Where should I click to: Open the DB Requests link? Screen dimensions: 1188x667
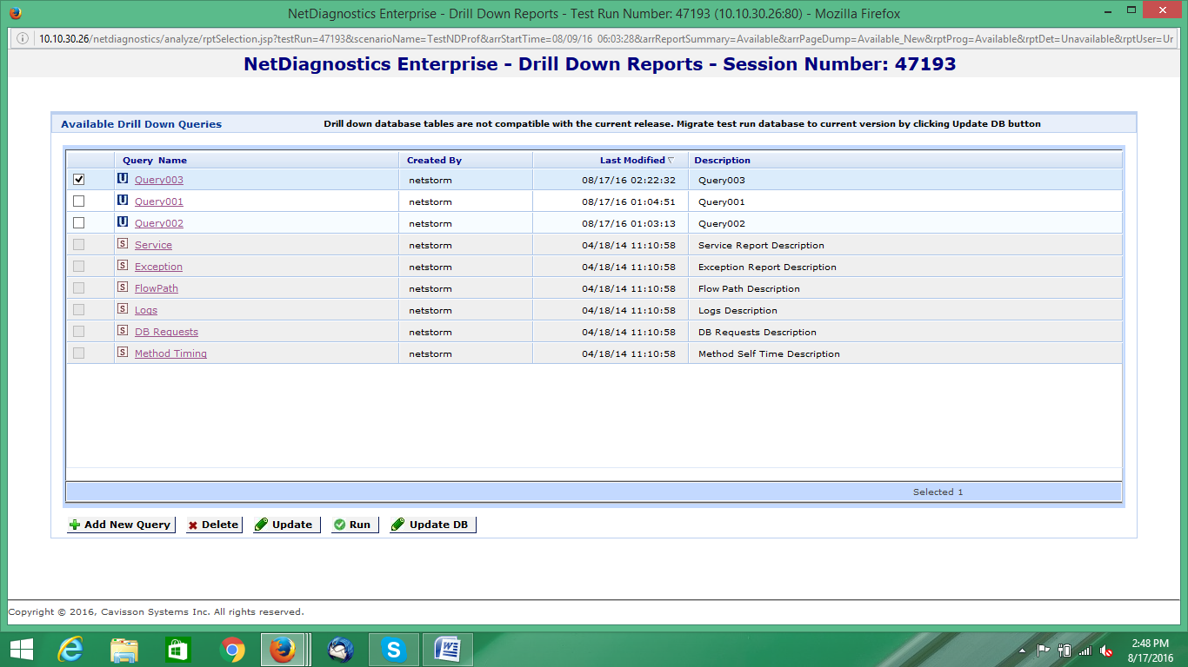(166, 332)
